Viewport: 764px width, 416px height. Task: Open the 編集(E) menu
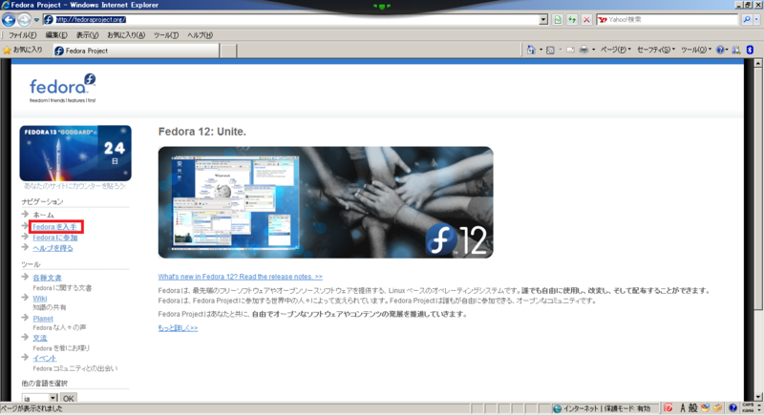click(56, 35)
